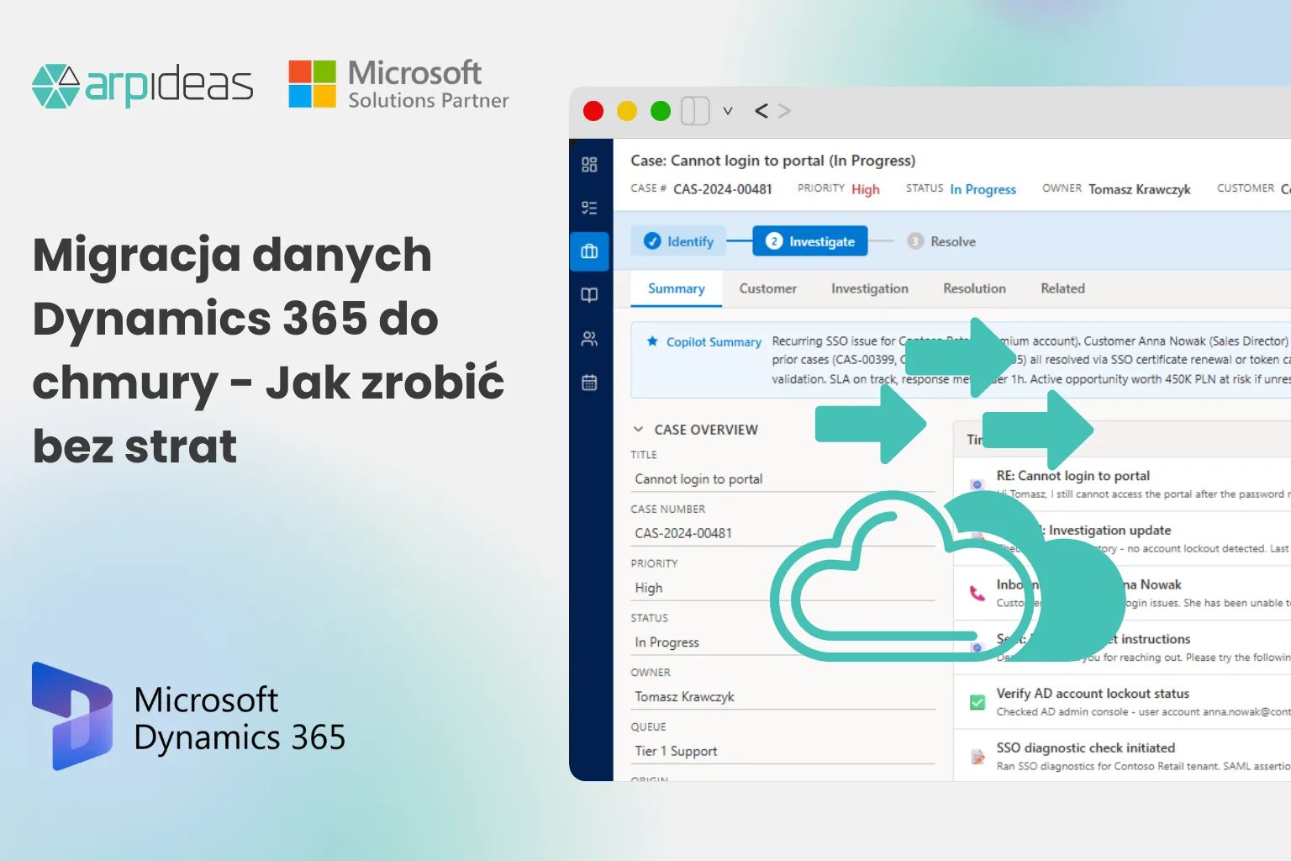
Task: Switch to the Investigation tab
Action: 870,288
